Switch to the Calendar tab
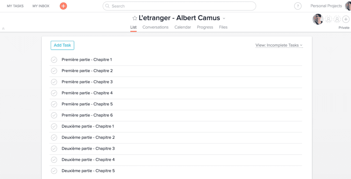Screen dimensions: 351x179 click(183, 27)
